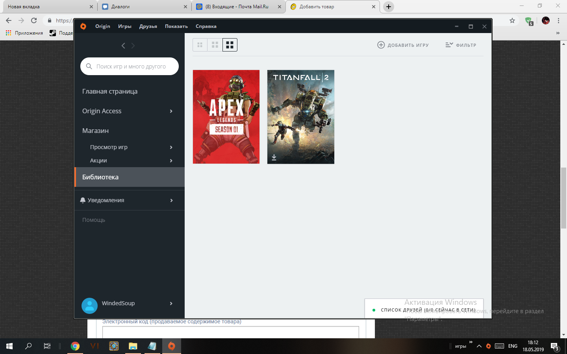Click the Origin logo icon in title bar
The image size is (567, 354).
coord(83,26)
